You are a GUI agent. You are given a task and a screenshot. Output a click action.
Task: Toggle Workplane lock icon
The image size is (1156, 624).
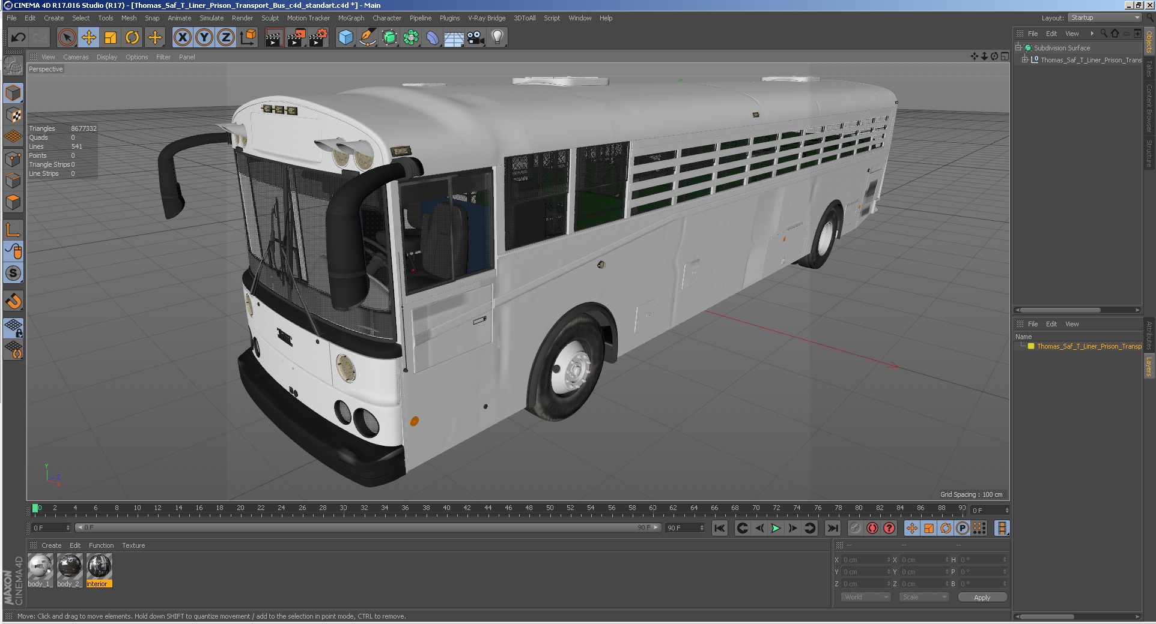click(13, 328)
